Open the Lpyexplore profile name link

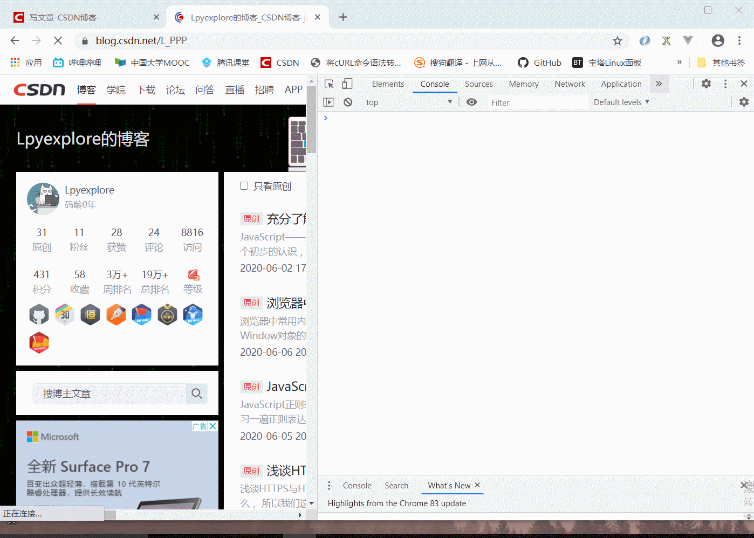(x=89, y=190)
